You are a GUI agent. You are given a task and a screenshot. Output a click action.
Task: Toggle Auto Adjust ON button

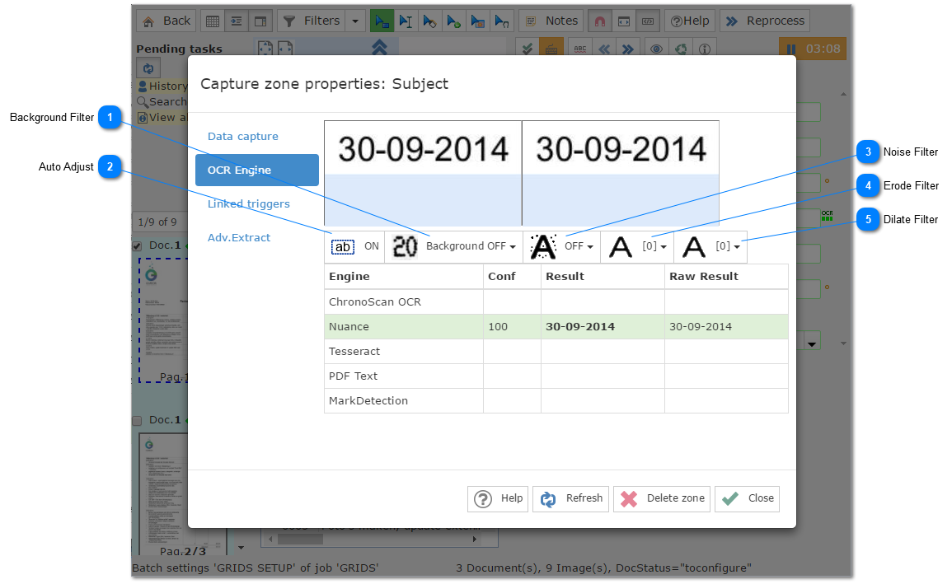click(354, 246)
